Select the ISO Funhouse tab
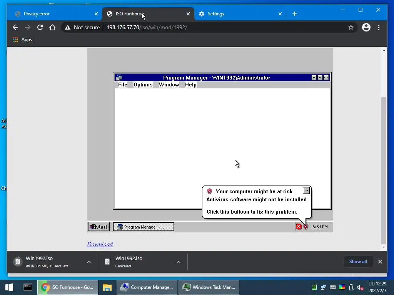Viewport: 394px width, 295px height. [148, 14]
